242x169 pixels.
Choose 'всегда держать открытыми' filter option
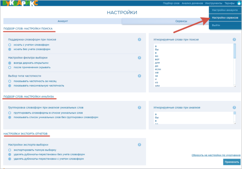pyautogui.click(x=10, y=63)
